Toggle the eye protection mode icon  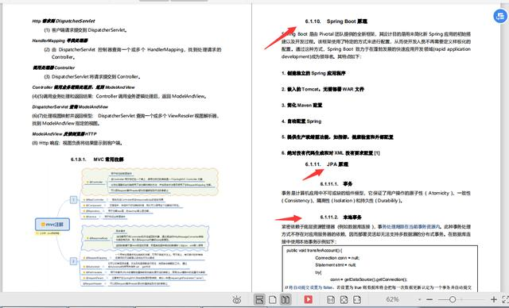tap(237, 299)
